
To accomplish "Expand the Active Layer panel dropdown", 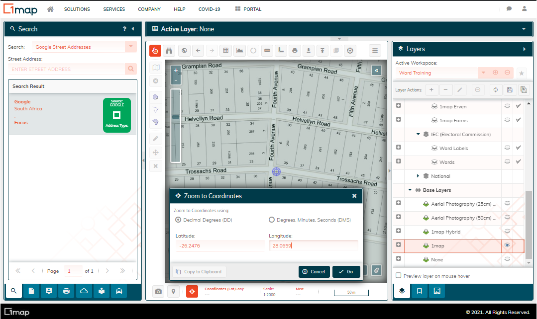I will [x=524, y=29].
